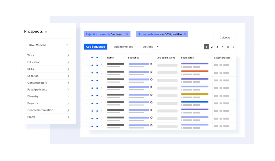This screenshot has height=161, width=275.
Task: Click the Add Sequence button
Action: pos(95,47)
